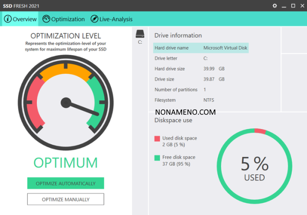The width and height of the screenshot is (307, 215).
Task: Click the green Free disk space swatch
Action: click(x=157, y=157)
